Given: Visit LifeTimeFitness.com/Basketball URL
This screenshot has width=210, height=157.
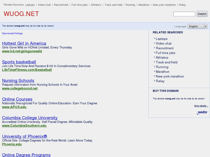Looking at the screenshot, I should [x=27, y=70].
